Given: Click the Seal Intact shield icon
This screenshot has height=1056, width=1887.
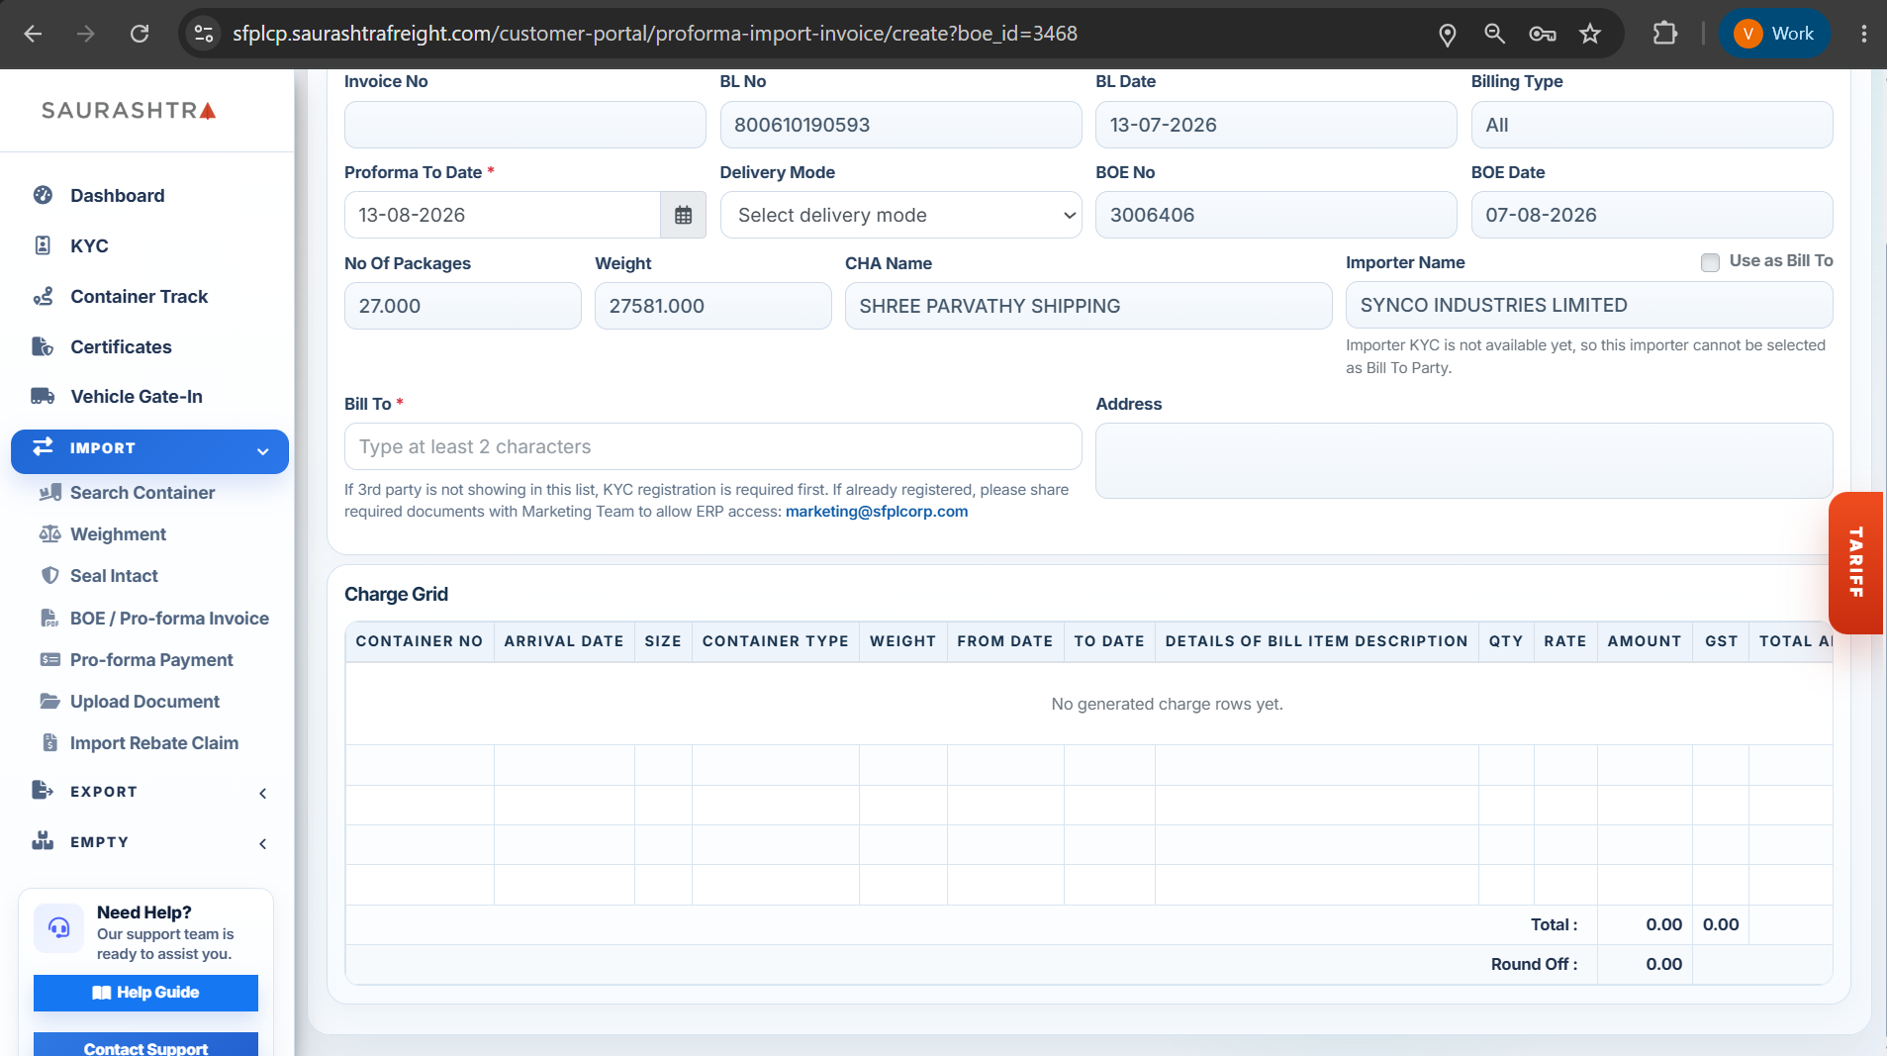Looking at the screenshot, I should coord(49,576).
